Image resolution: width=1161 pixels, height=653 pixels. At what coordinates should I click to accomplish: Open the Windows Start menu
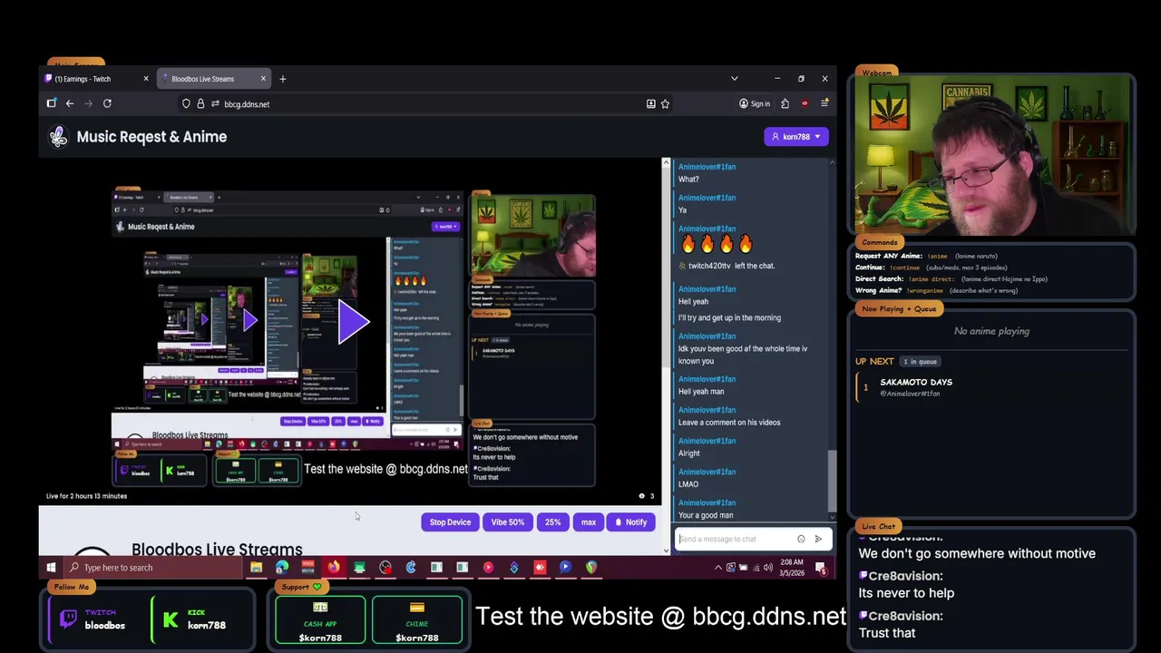(x=51, y=568)
